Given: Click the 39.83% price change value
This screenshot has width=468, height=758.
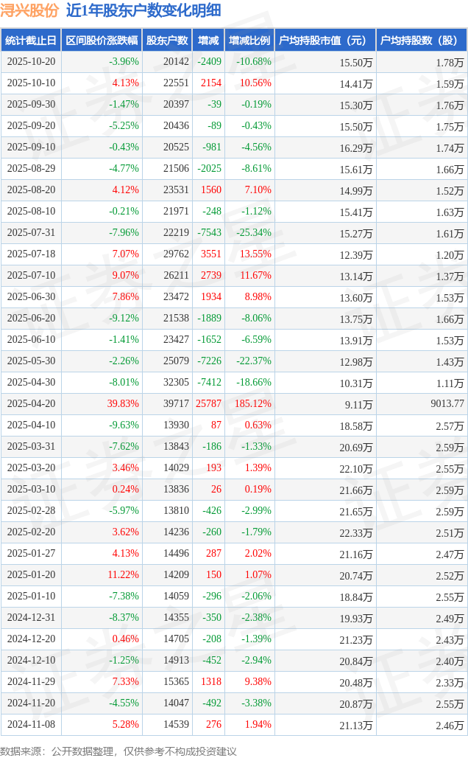Looking at the screenshot, I should click(x=123, y=403).
